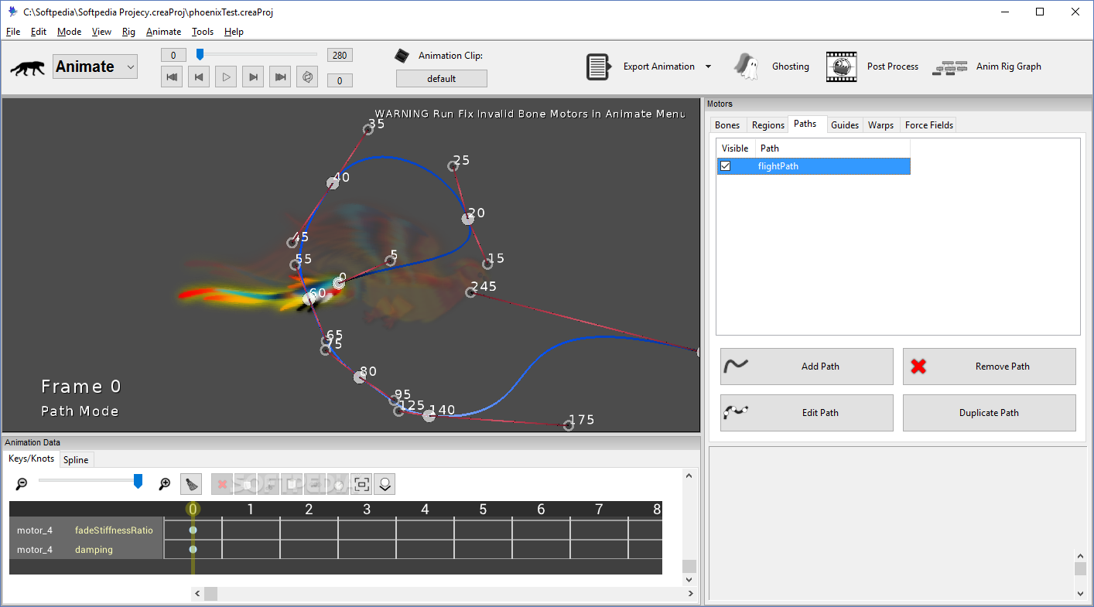Click the path knot labeled 40
The image size is (1094, 607).
333,183
